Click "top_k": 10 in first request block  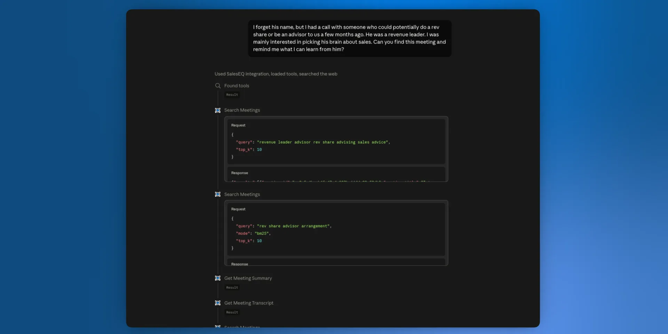pos(249,150)
